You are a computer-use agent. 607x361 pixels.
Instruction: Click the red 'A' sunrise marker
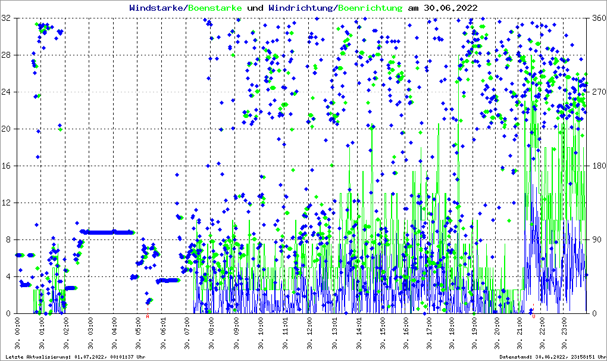(148, 316)
